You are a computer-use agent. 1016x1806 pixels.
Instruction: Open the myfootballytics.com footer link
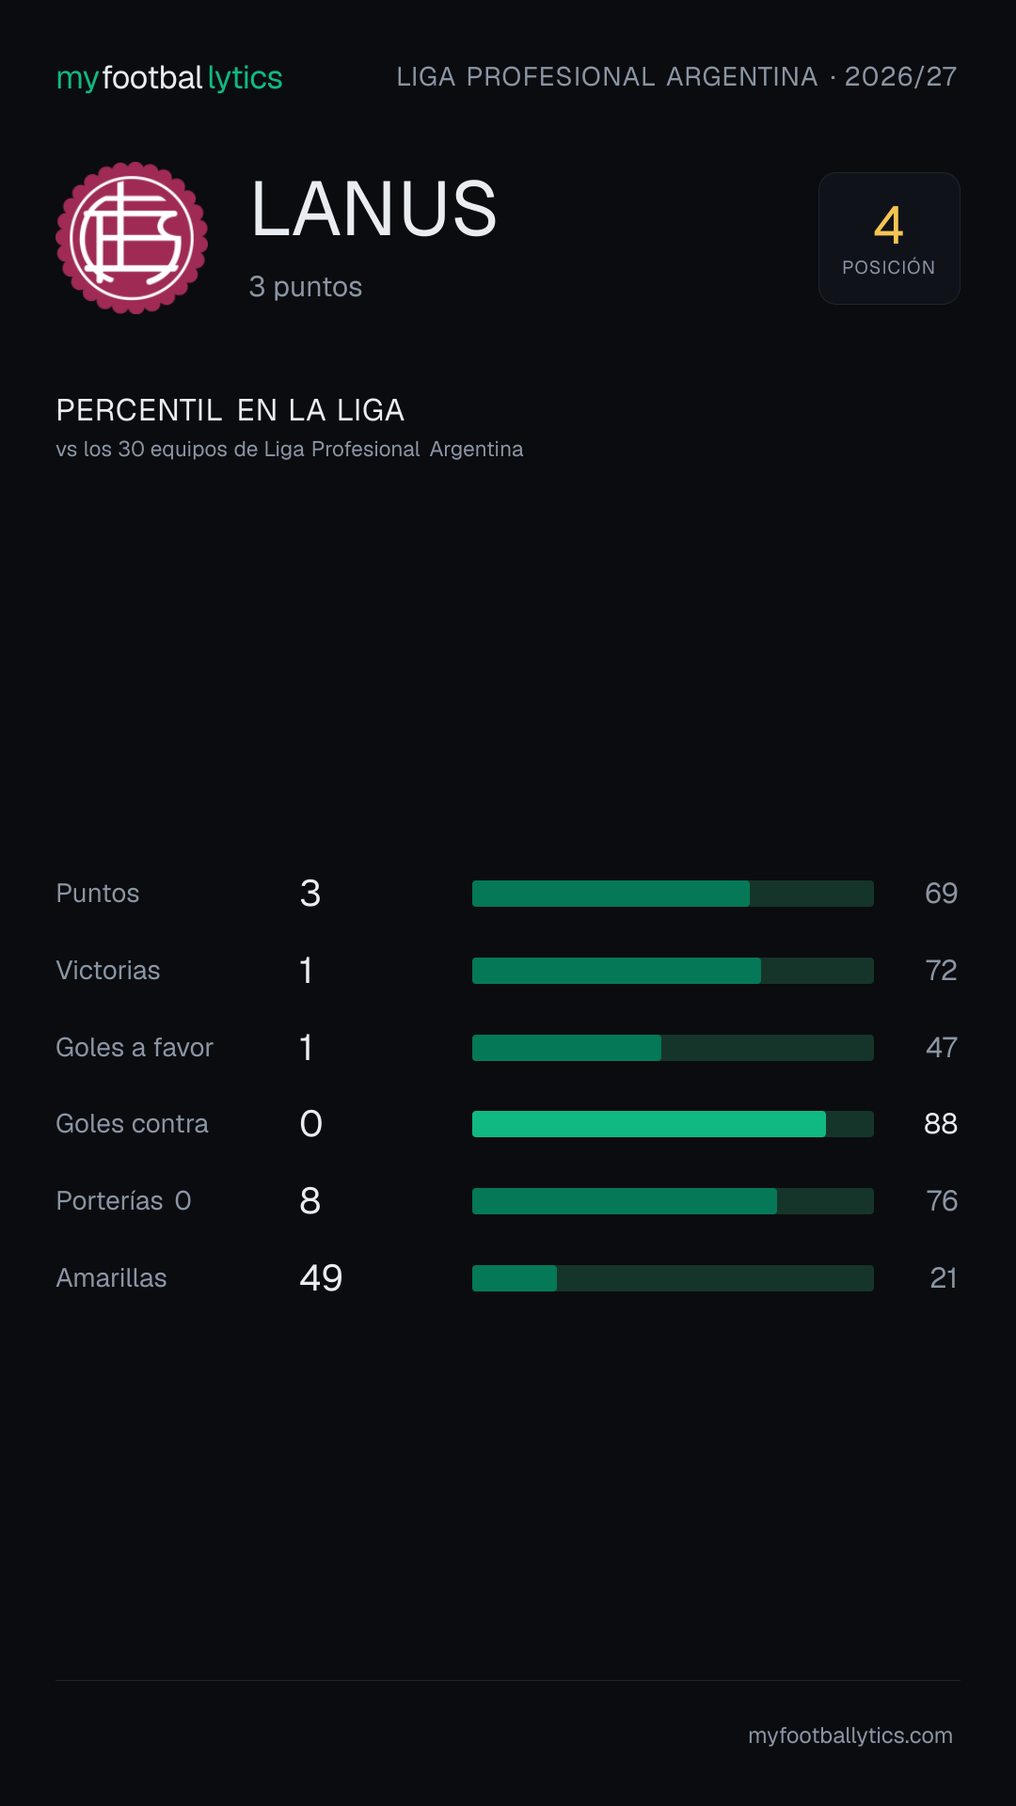point(850,1735)
